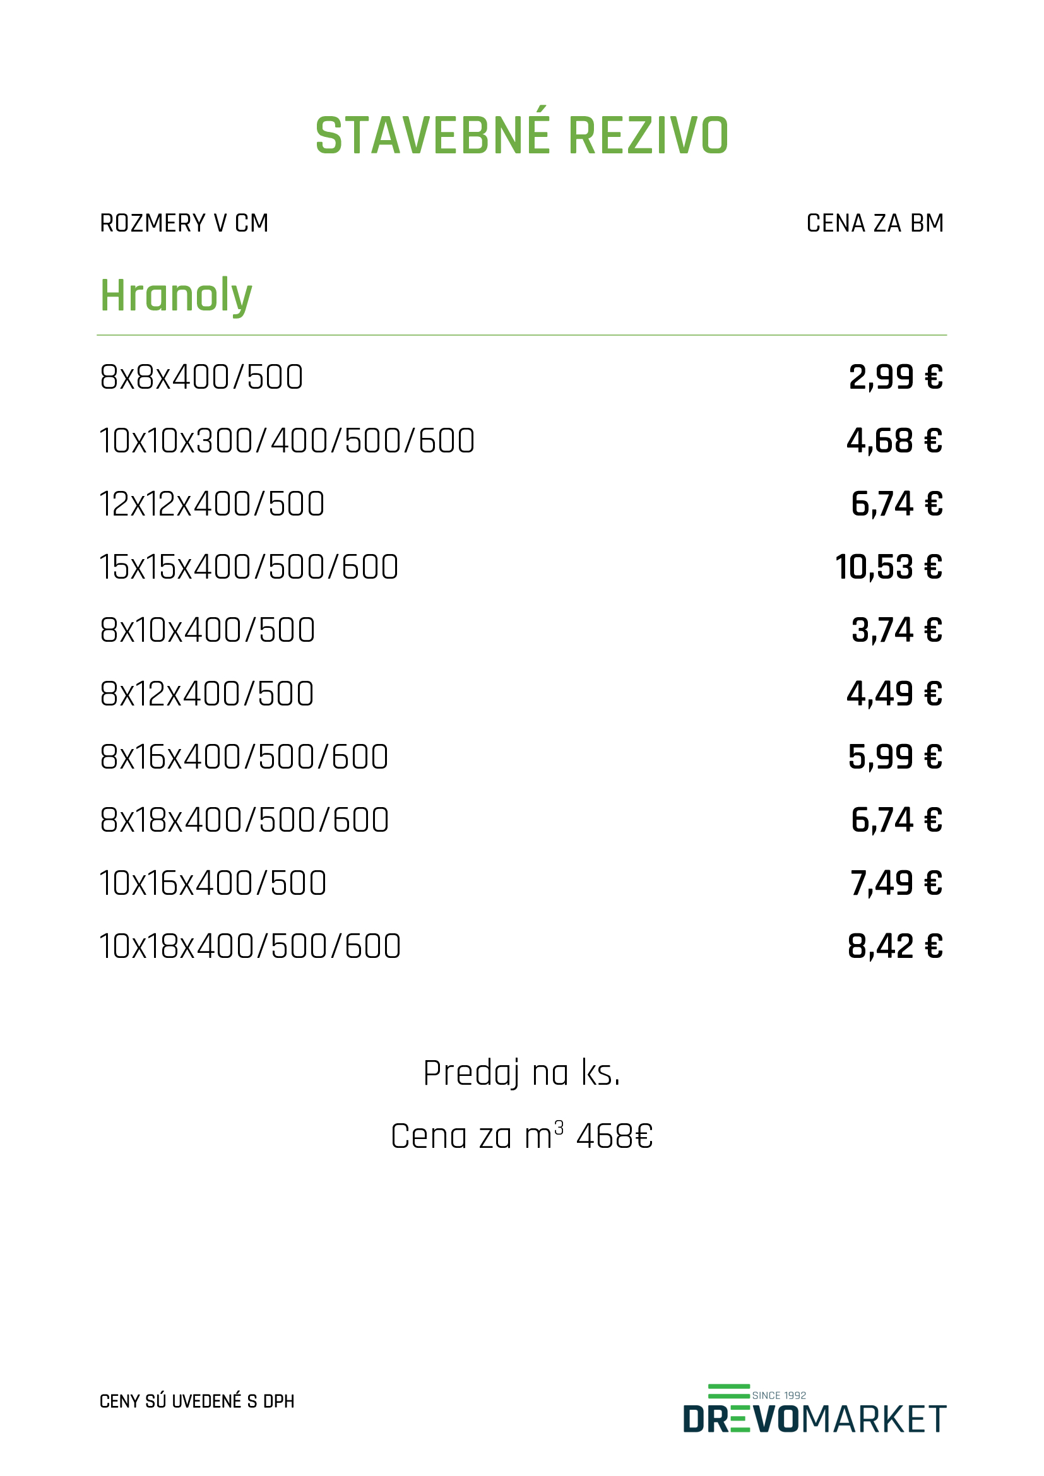Image resolution: width=1044 pixels, height=1476 pixels.
Task: Select the 8x8x400/500 row
Action: 522,377
